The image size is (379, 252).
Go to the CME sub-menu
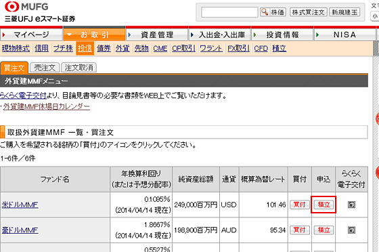pos(160,48)
